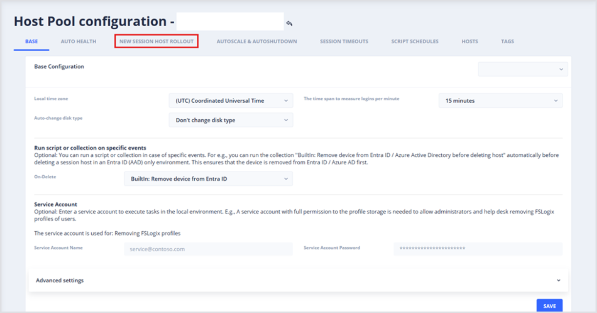Click the blank host pool name box

click(229, 22)
